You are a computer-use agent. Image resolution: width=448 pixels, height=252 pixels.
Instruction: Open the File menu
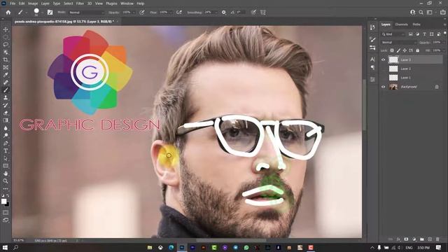click(13, 3)
